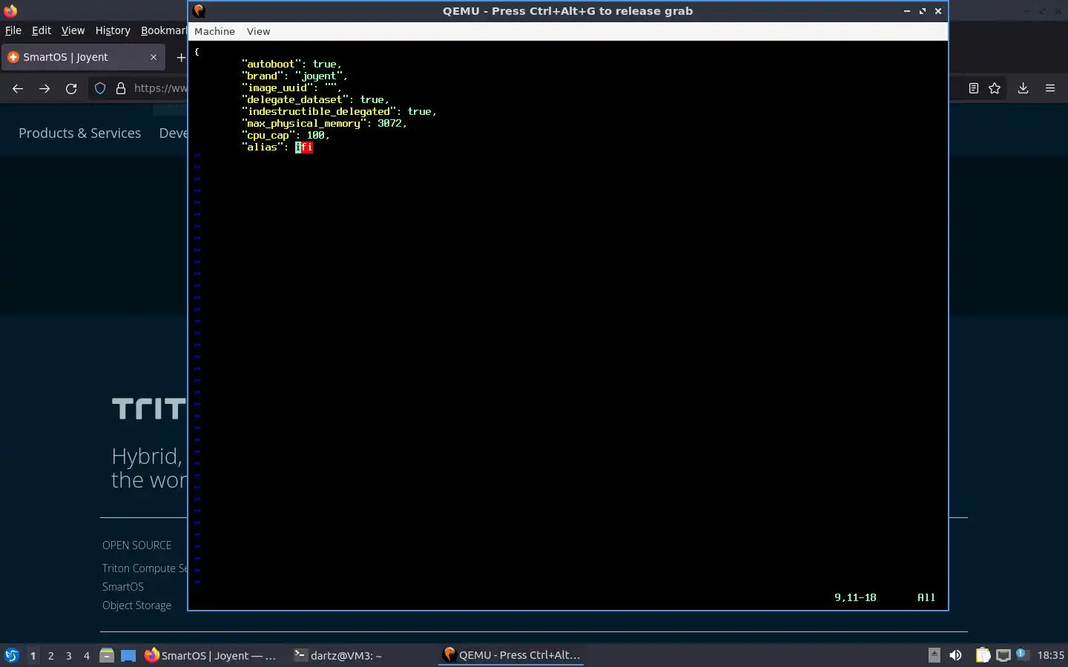This screenshot has width=1068, height=667.
Task: Switch to workspace 1
Action: coord(33,655)
